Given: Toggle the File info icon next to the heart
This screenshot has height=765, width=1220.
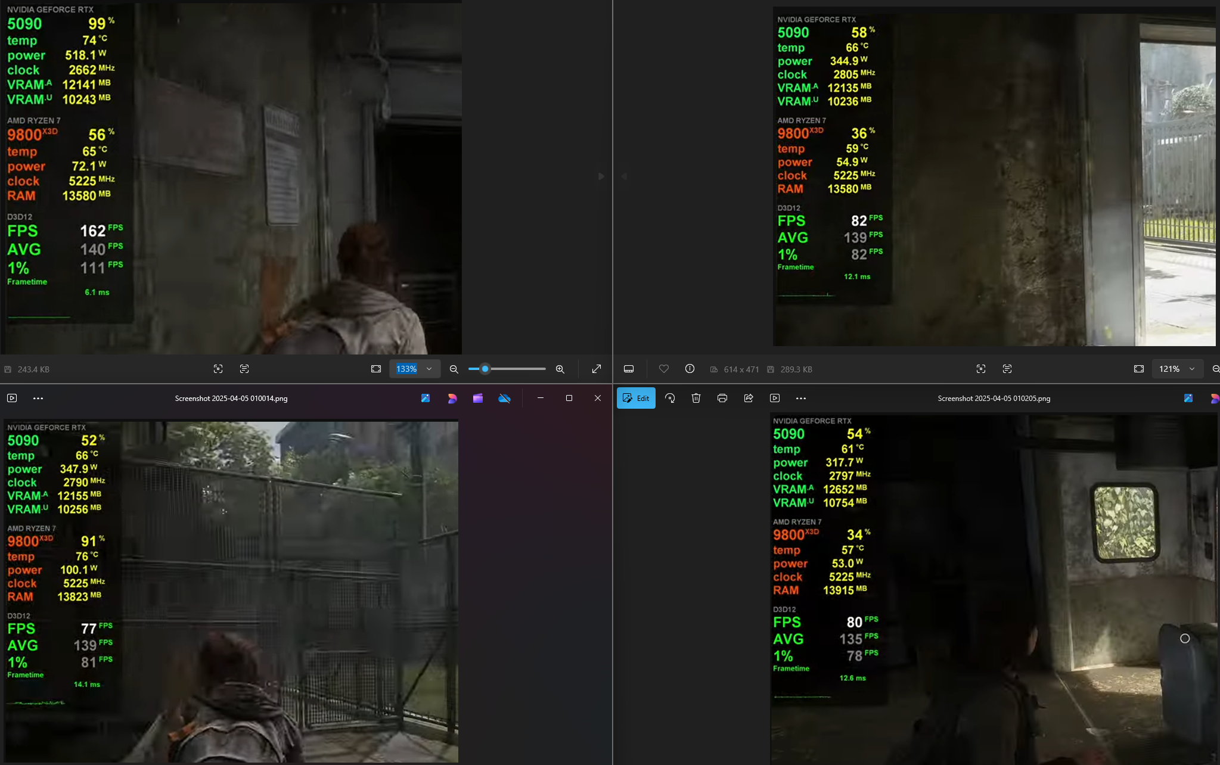Looking at the screenshot, I should pos(690,369).
